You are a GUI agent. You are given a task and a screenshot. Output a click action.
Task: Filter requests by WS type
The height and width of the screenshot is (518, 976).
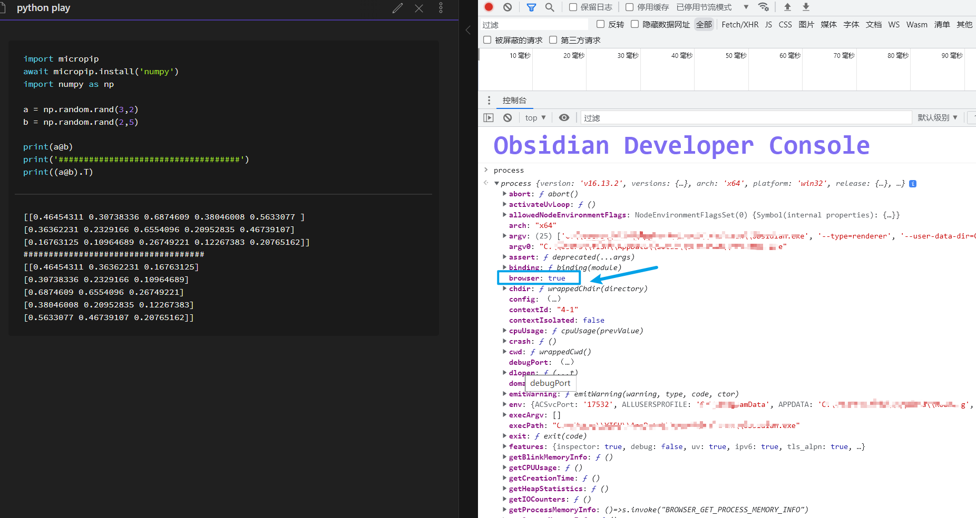click(894, 25)
